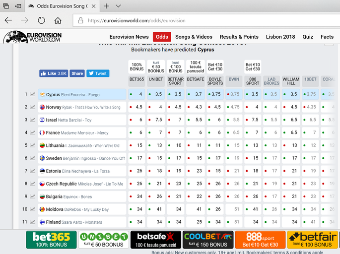Open Moldova odds history chart icon

pos(32,209)
